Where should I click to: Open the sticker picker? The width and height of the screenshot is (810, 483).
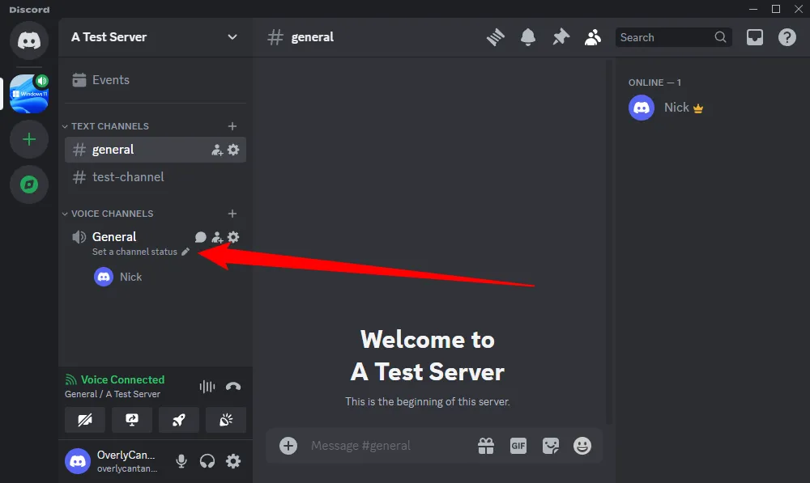551,446
